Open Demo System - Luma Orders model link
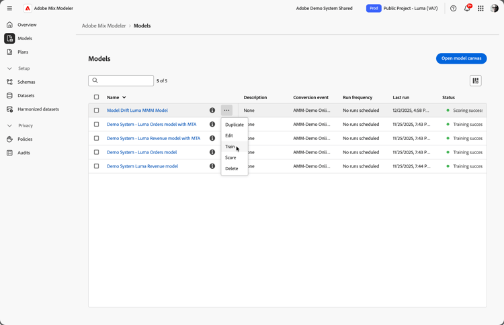This screenshot has height=325, width=504. pyautogui.click(x=142, y=152)
